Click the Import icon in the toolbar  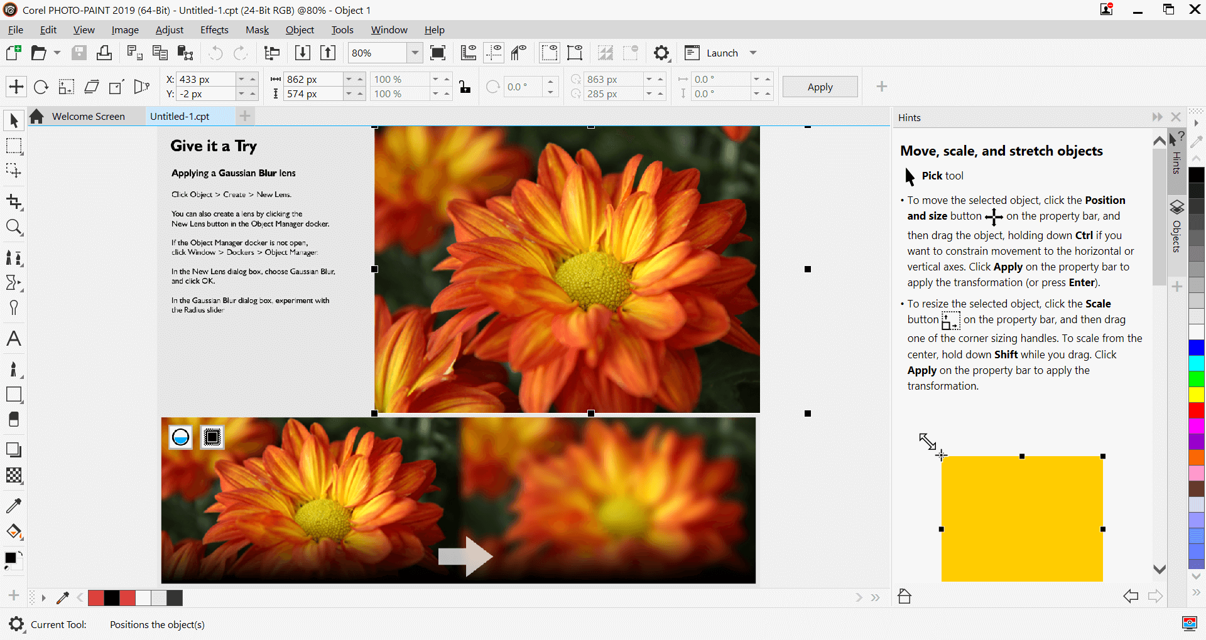[x=302, y=53]
